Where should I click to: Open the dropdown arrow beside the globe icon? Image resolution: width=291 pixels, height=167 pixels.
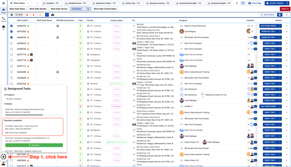coord(287,15)
